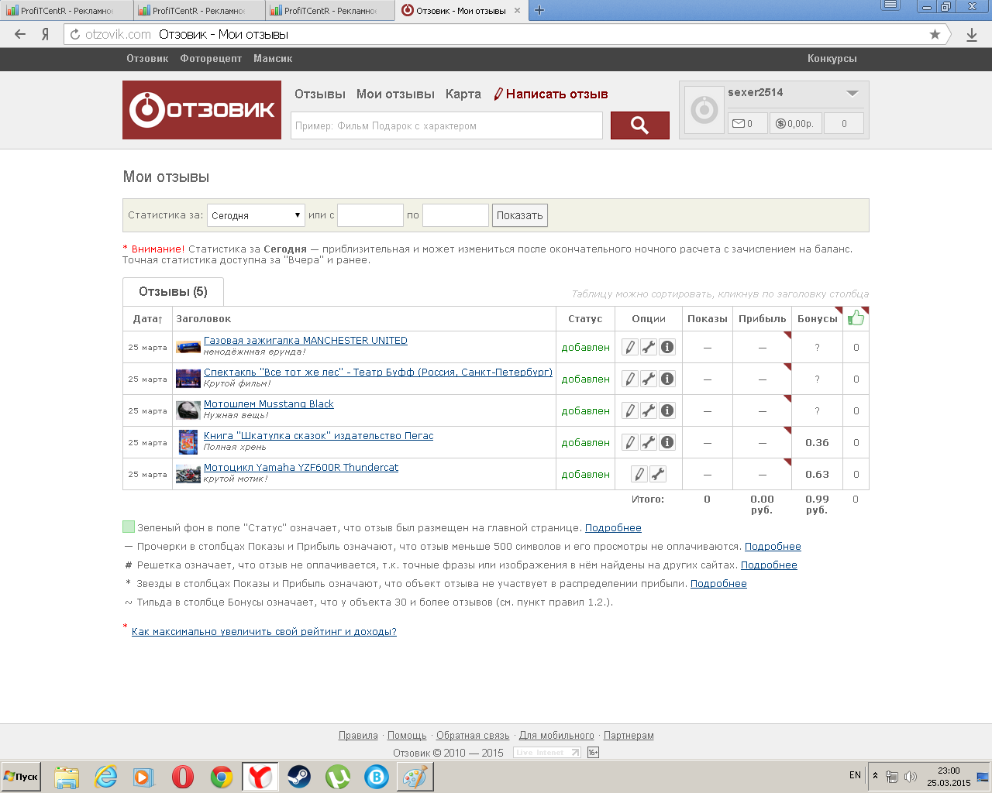Open the Пуск start button

22,776
